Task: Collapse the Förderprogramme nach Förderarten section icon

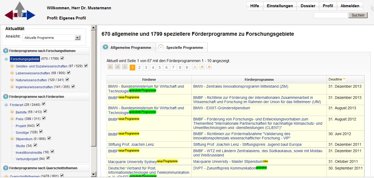Action: click(x=6, y=97)
